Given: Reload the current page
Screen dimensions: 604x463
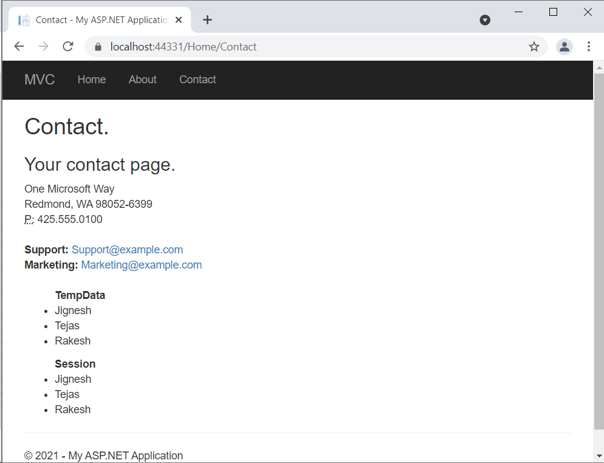Looking at the screenshot, I should pyautogui.click(x=68, y=47).
